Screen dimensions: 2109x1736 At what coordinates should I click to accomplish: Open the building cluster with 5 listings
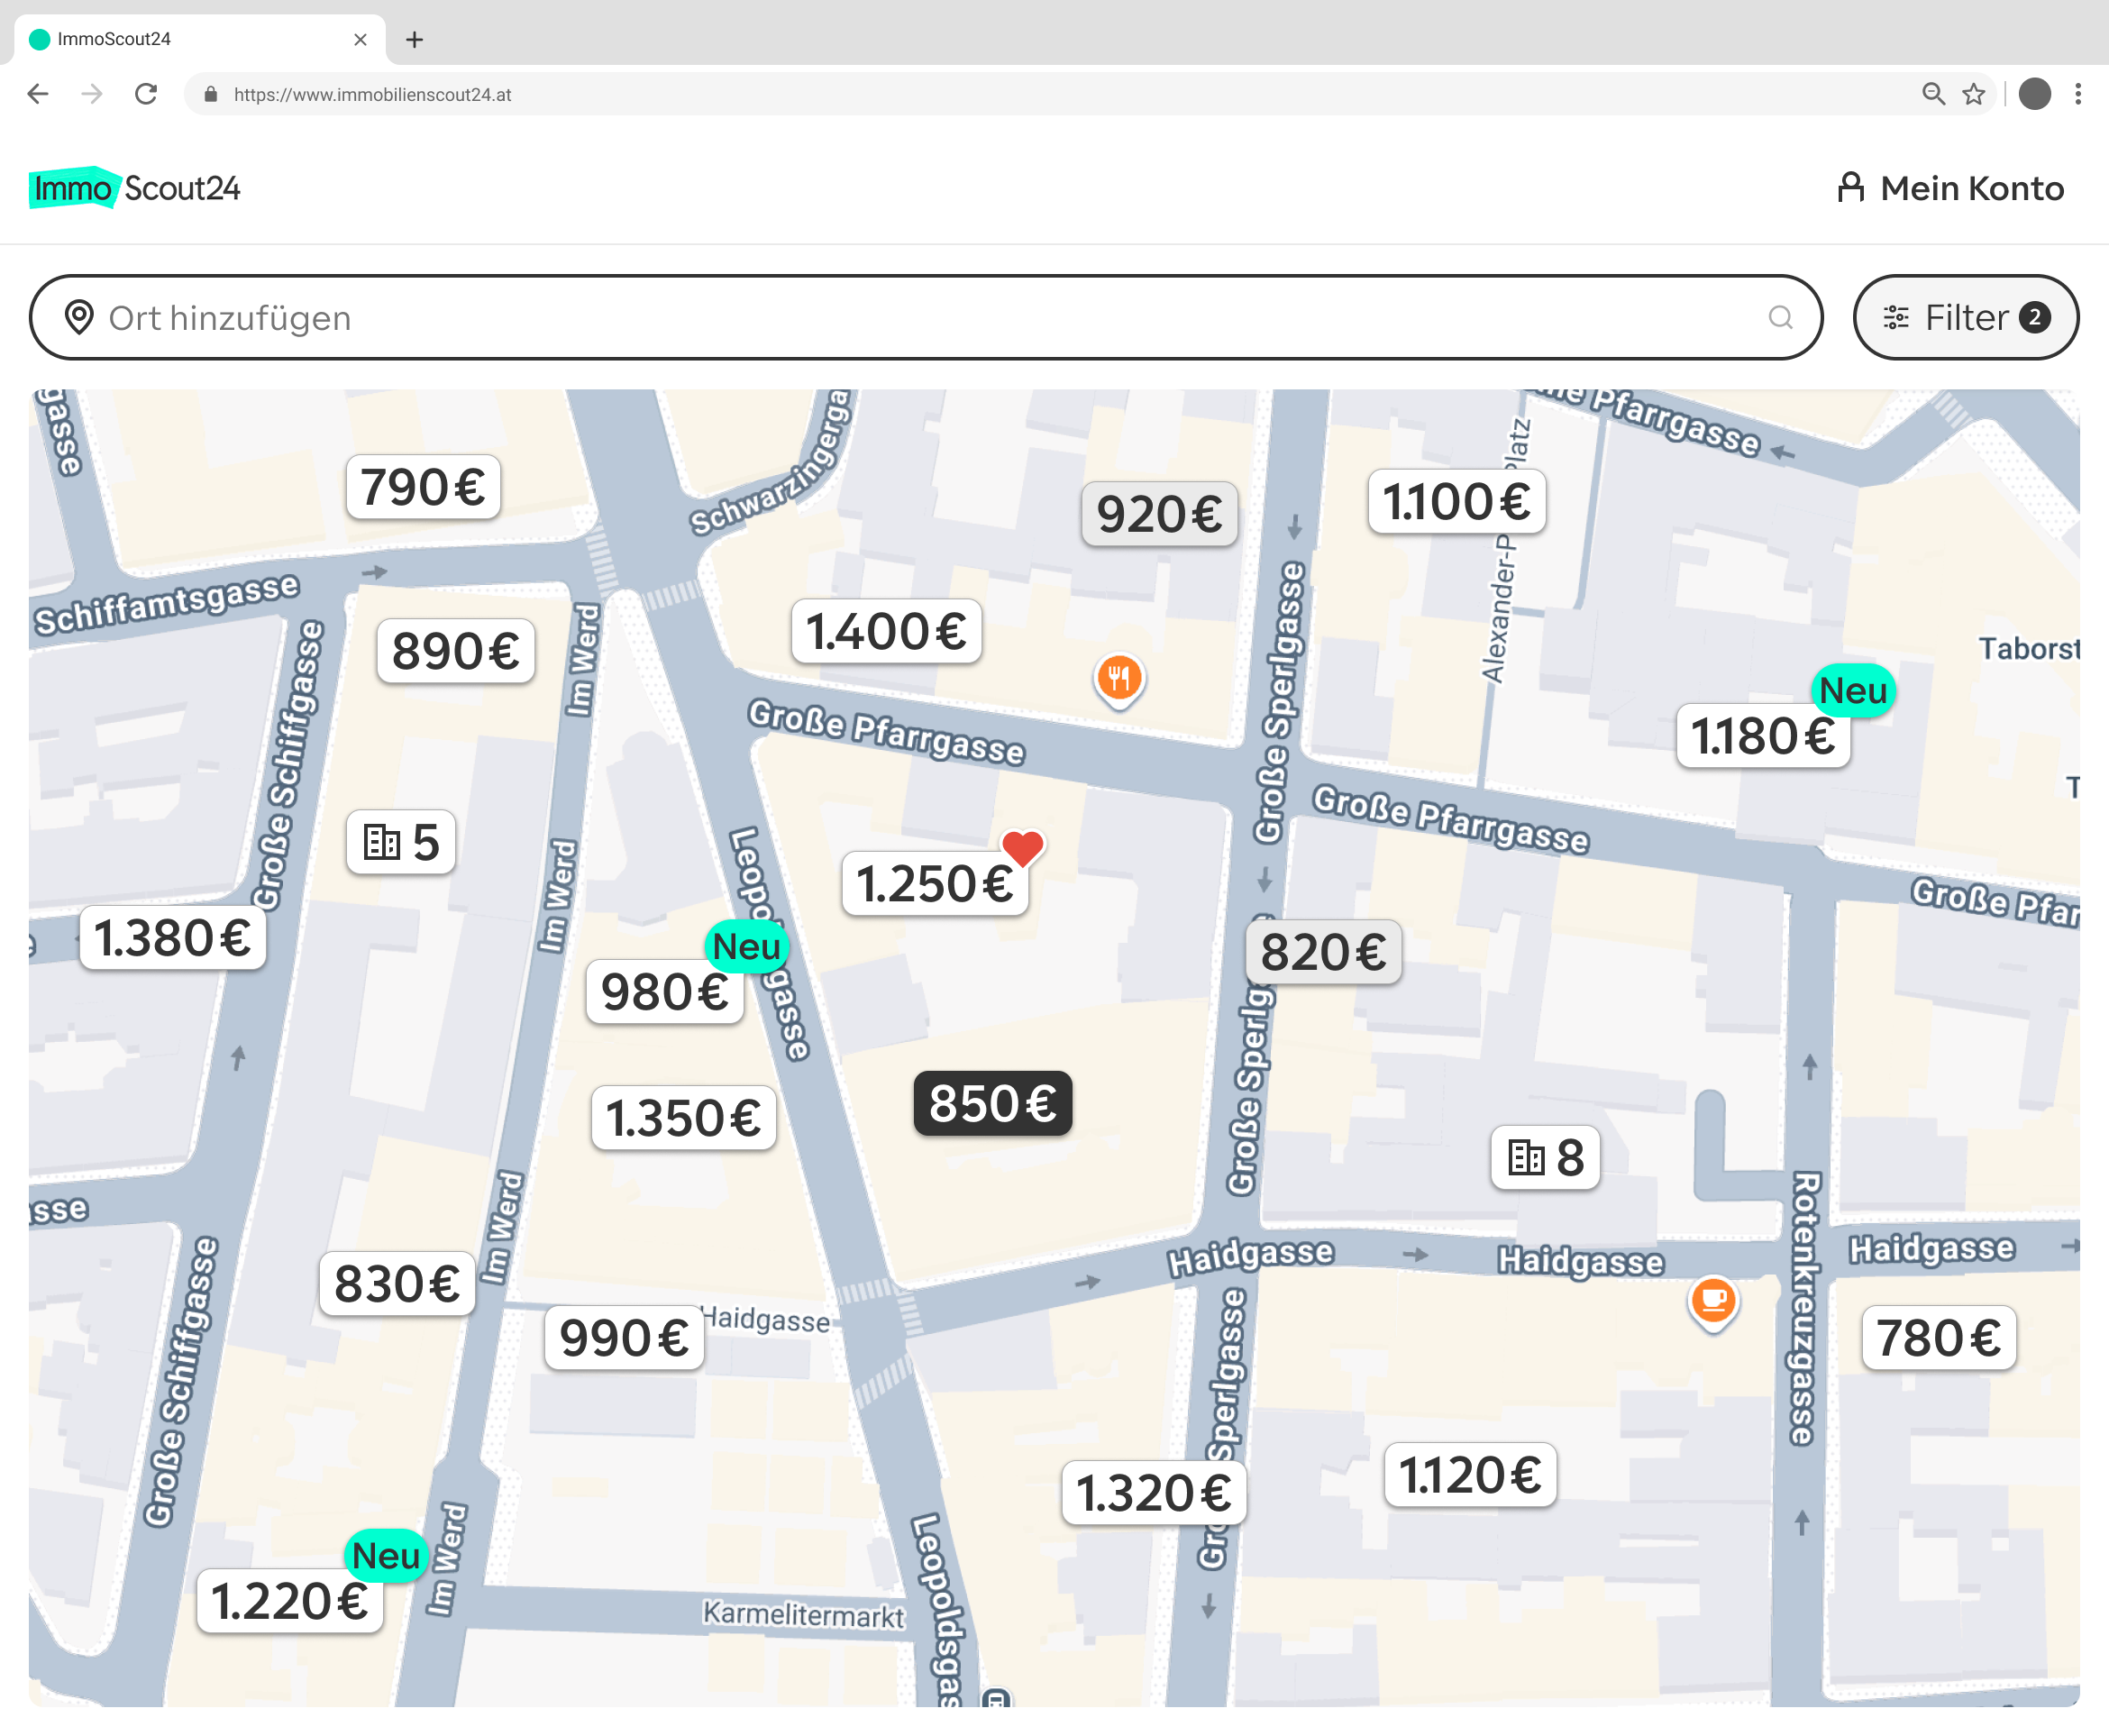(x=401, y=843)
